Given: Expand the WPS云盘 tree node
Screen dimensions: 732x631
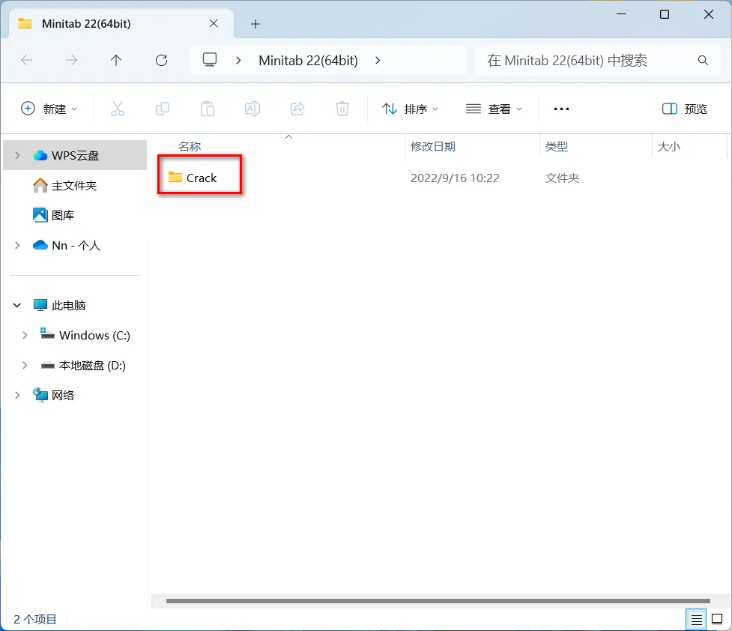Looking at the screenshot, I should coord(17,155).
